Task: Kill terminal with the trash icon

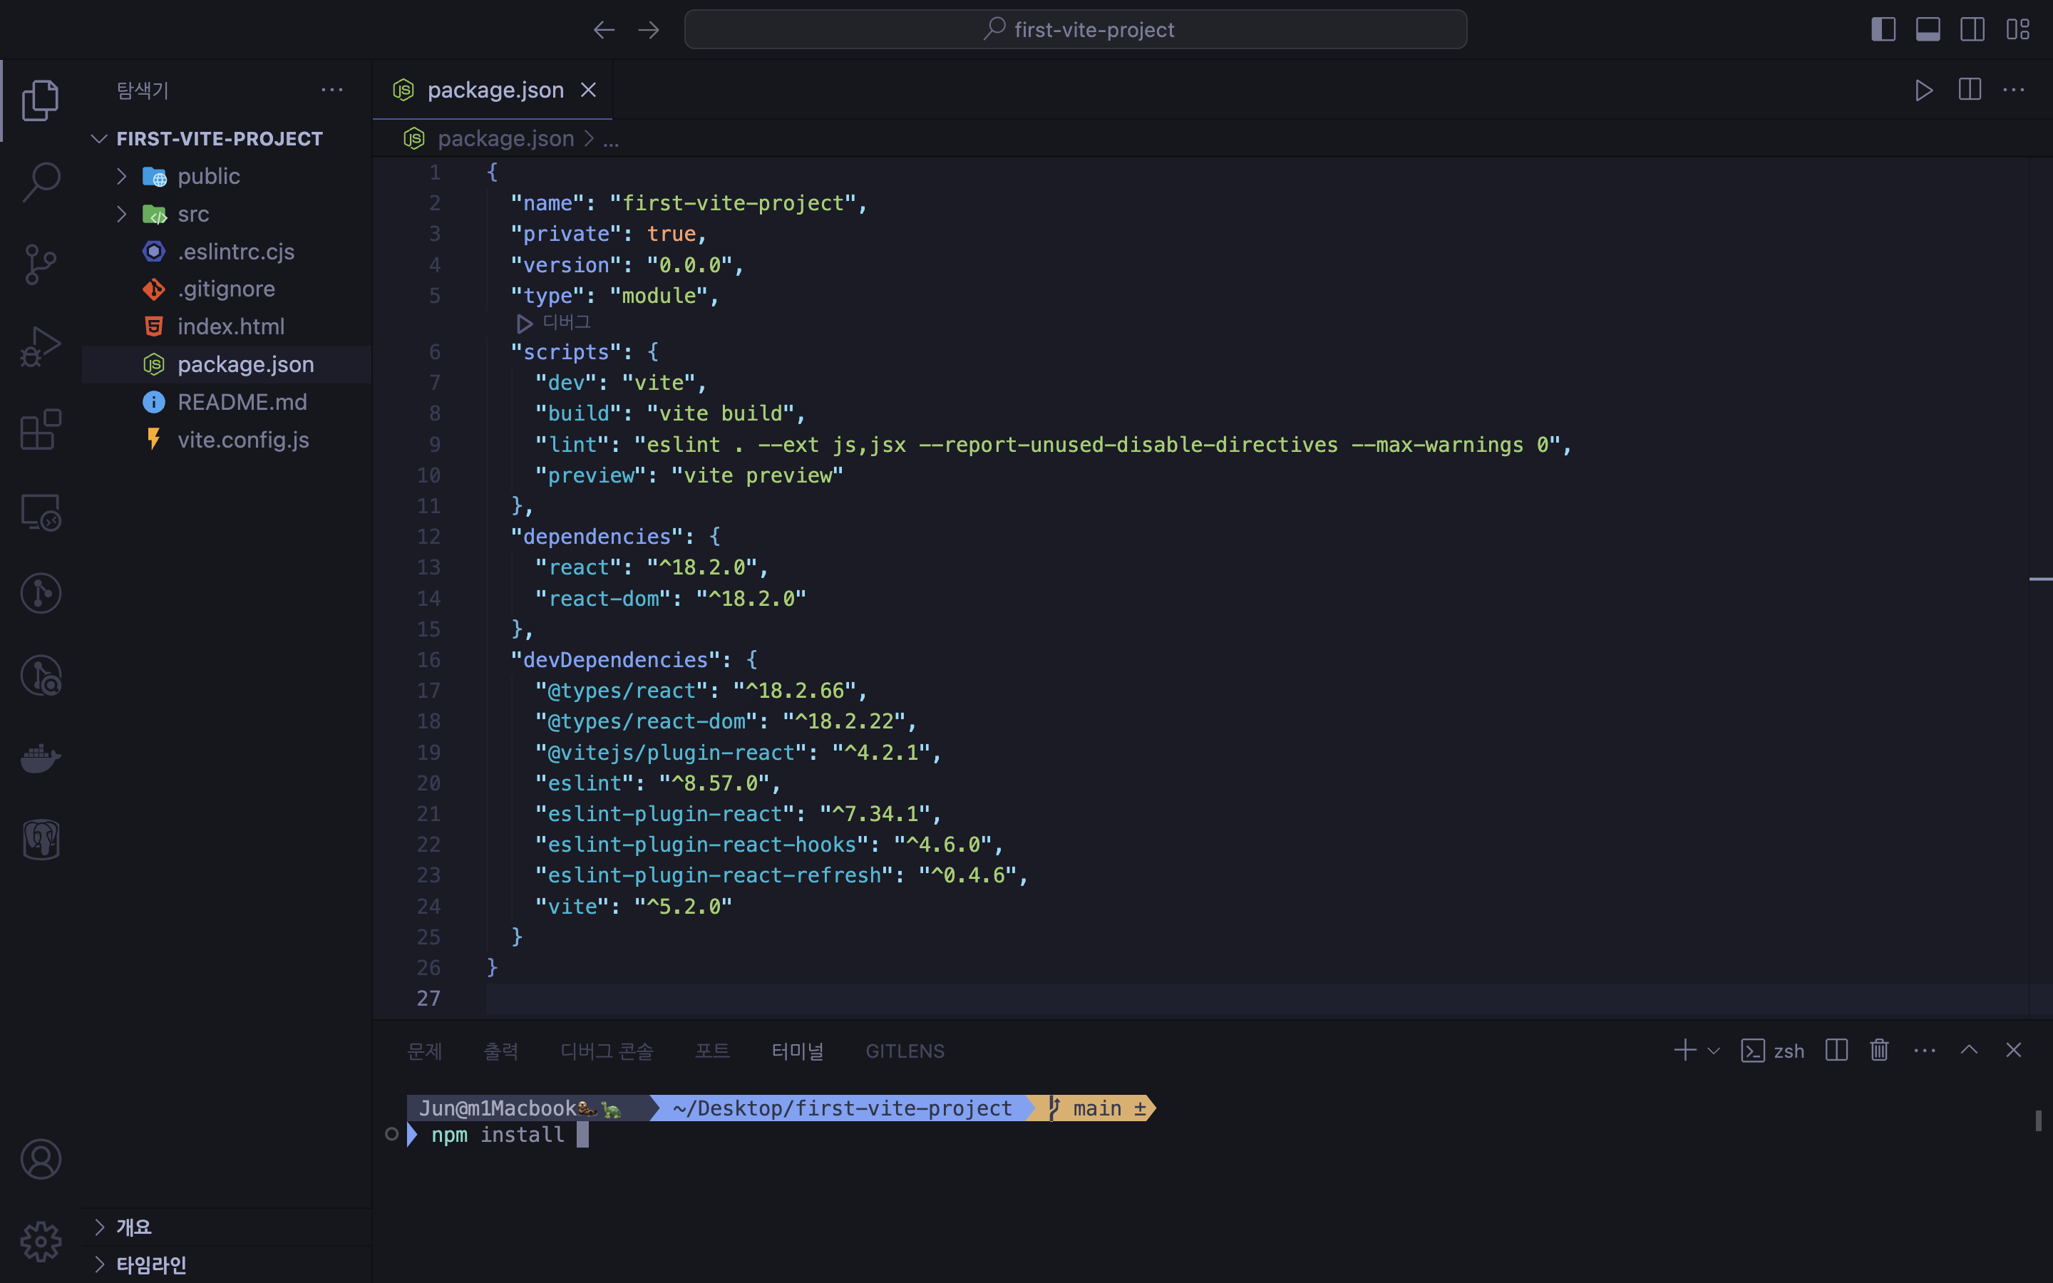Action: coord(1879,1051)
